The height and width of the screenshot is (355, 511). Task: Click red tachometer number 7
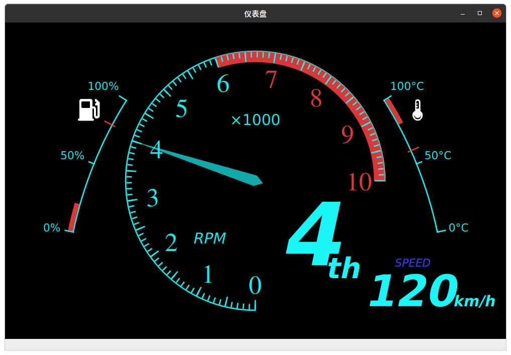pos(271,79)
